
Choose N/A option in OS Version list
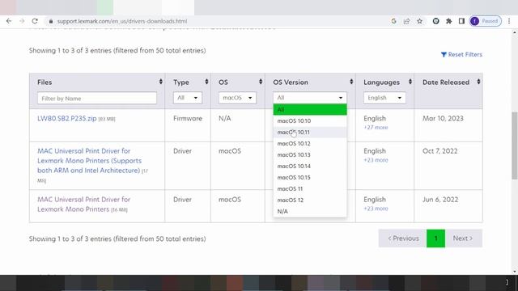coord(310,211)
